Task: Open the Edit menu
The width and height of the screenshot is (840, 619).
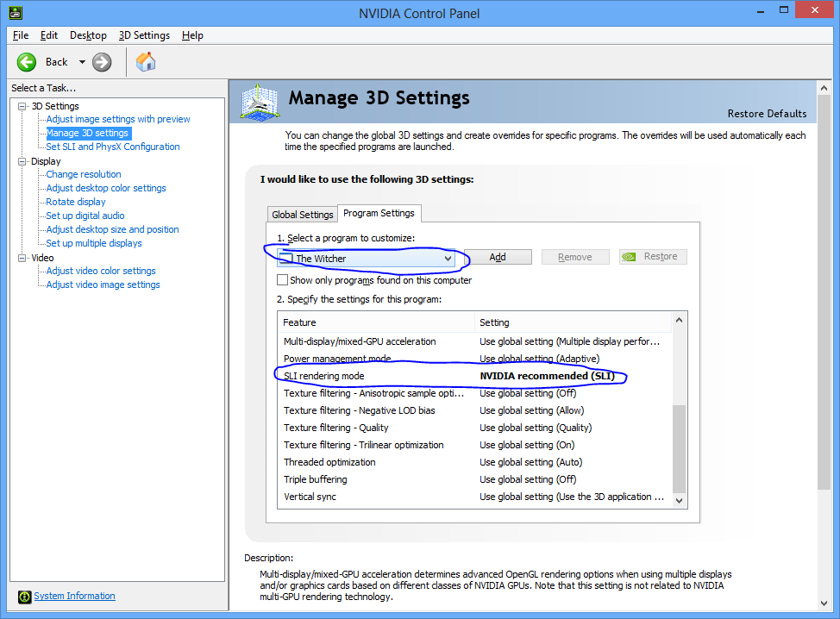Action: 49,35
